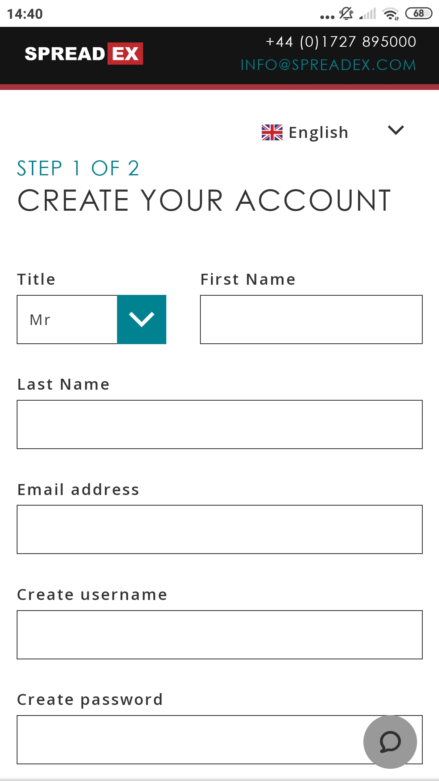Tap the three dots status icon
The image size is (439, 781).
(x=327, y=17)
